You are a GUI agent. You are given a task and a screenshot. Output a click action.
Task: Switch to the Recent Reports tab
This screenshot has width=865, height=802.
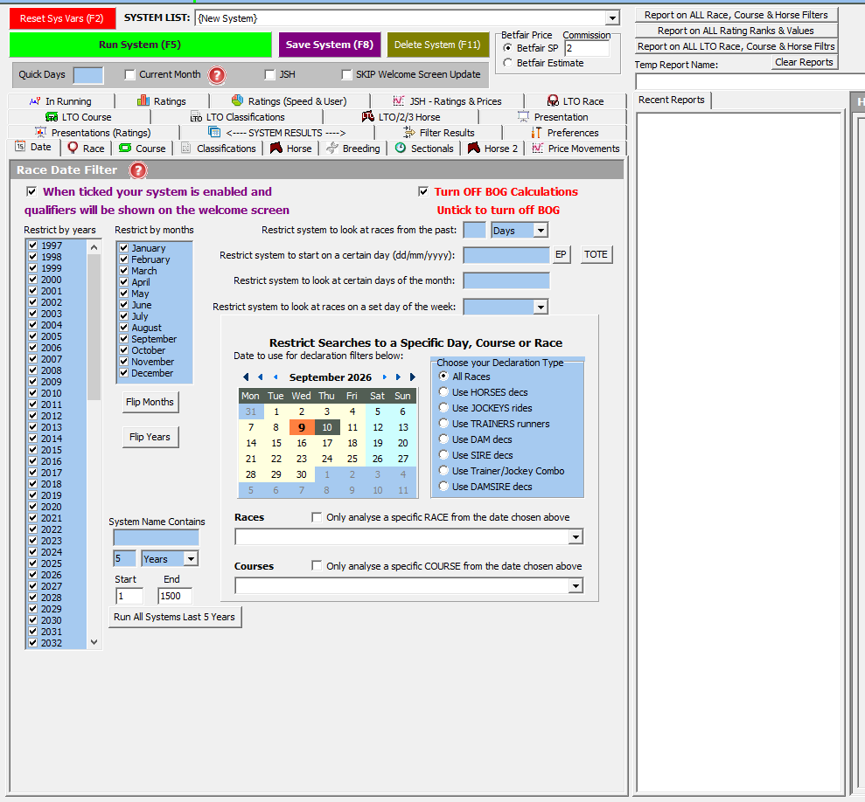(672, 100)
